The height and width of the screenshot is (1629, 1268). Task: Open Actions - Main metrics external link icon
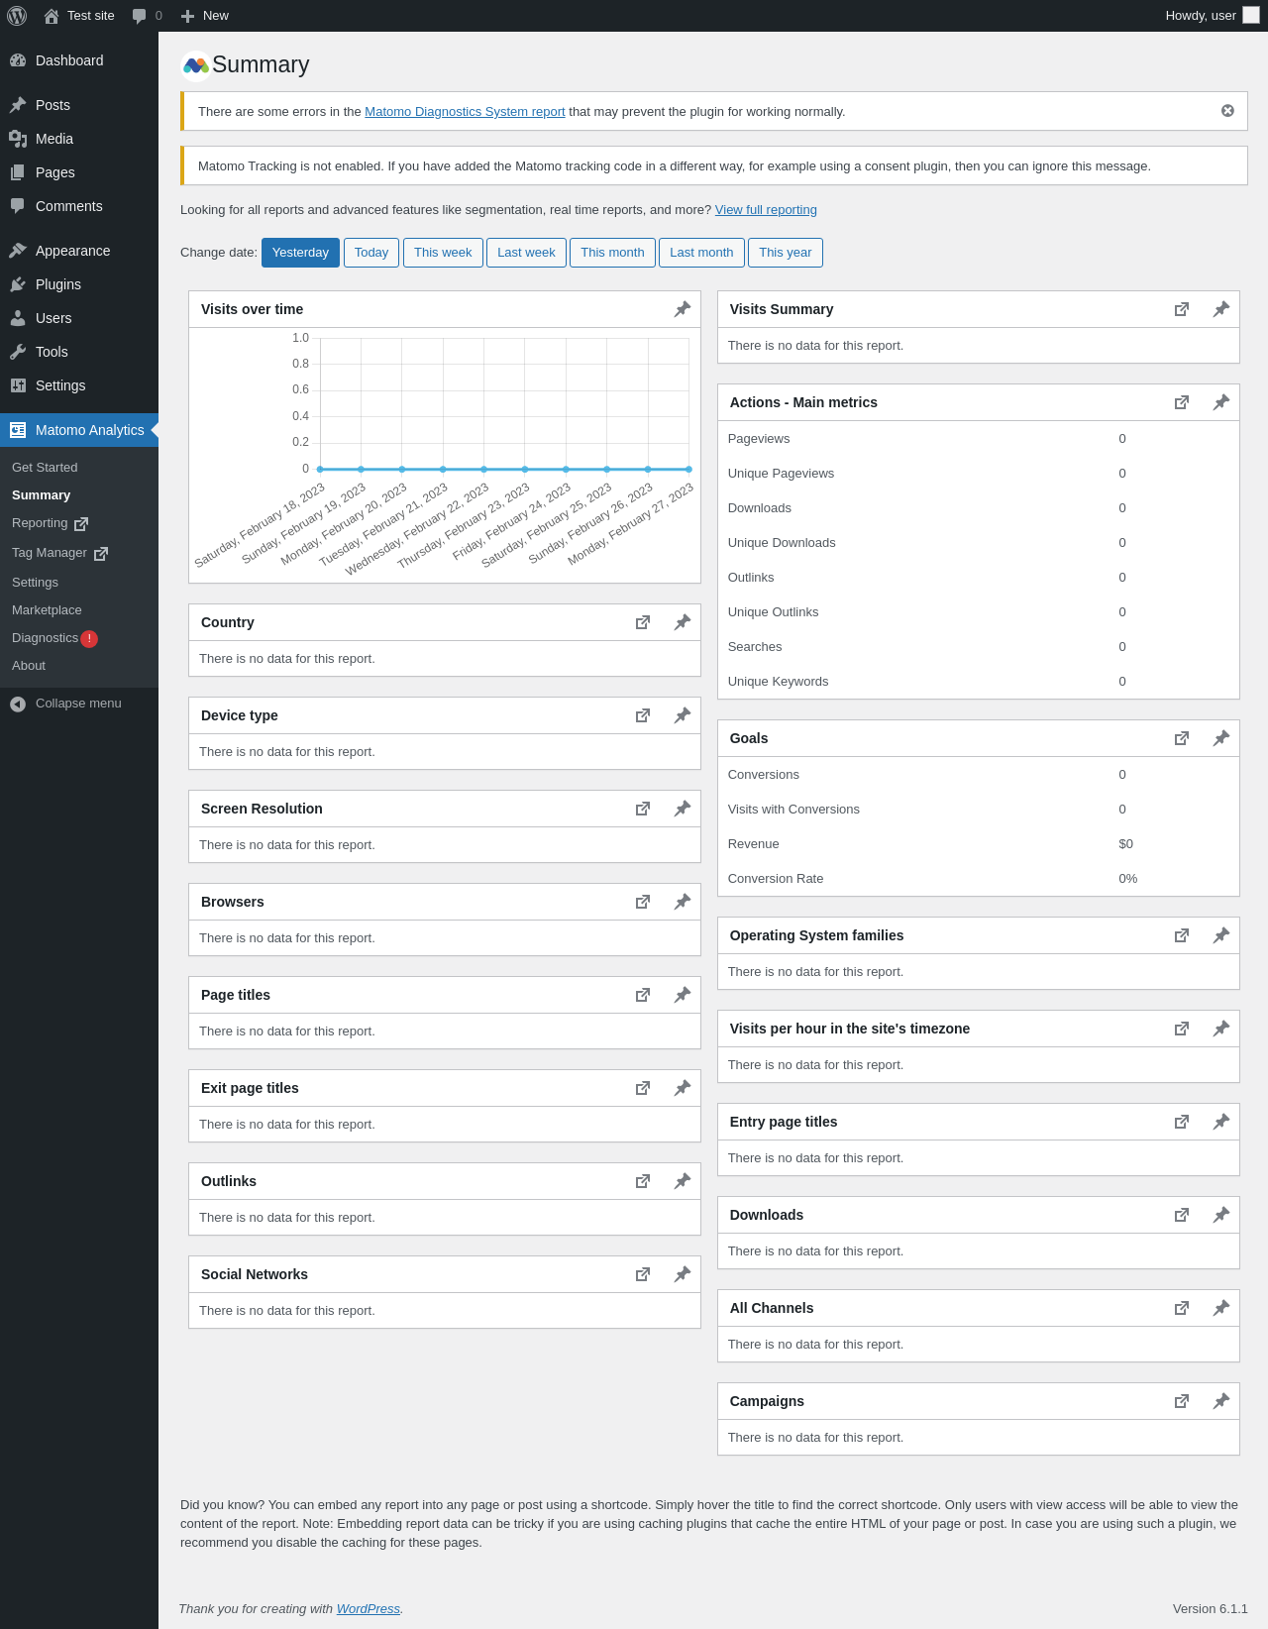(x=1182, y=402)
